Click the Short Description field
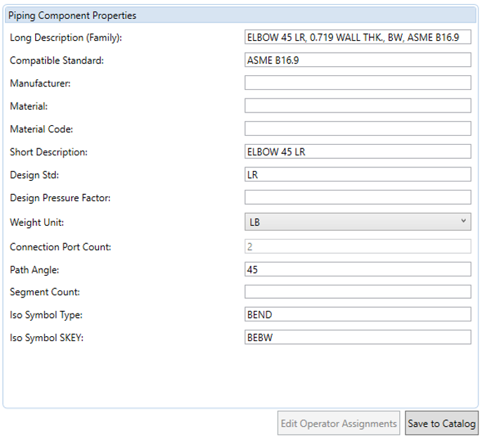Screen dimensions: 482x436 [x=358, y=151]
